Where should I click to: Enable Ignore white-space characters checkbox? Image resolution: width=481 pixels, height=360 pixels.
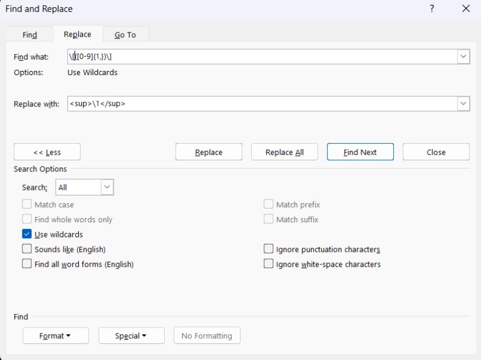pos(268,264)
